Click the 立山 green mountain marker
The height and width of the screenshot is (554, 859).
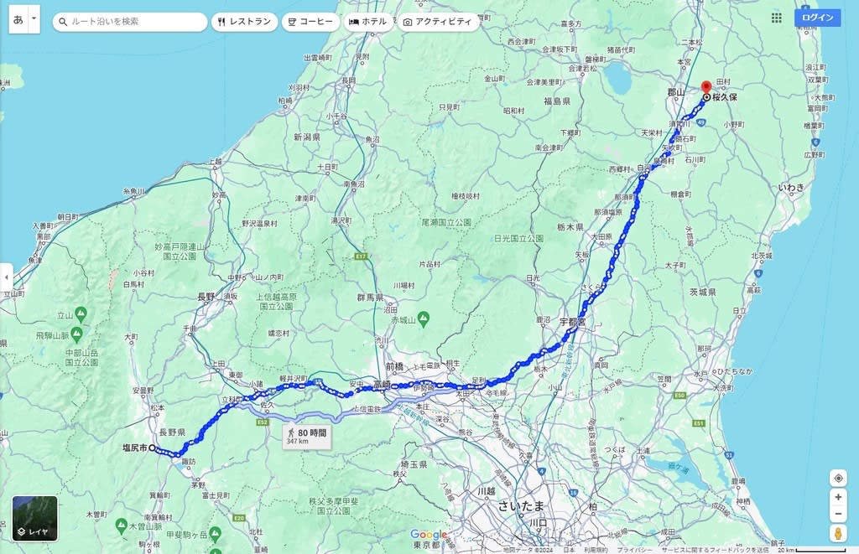click(x=81, y=314)
